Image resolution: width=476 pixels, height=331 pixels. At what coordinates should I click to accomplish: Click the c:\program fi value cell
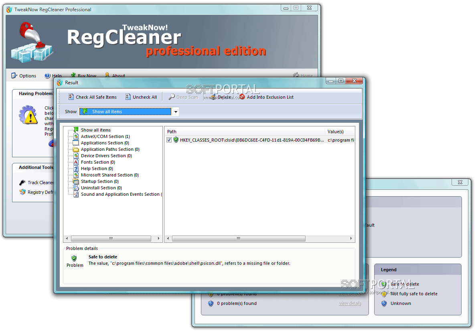point(340,140)
